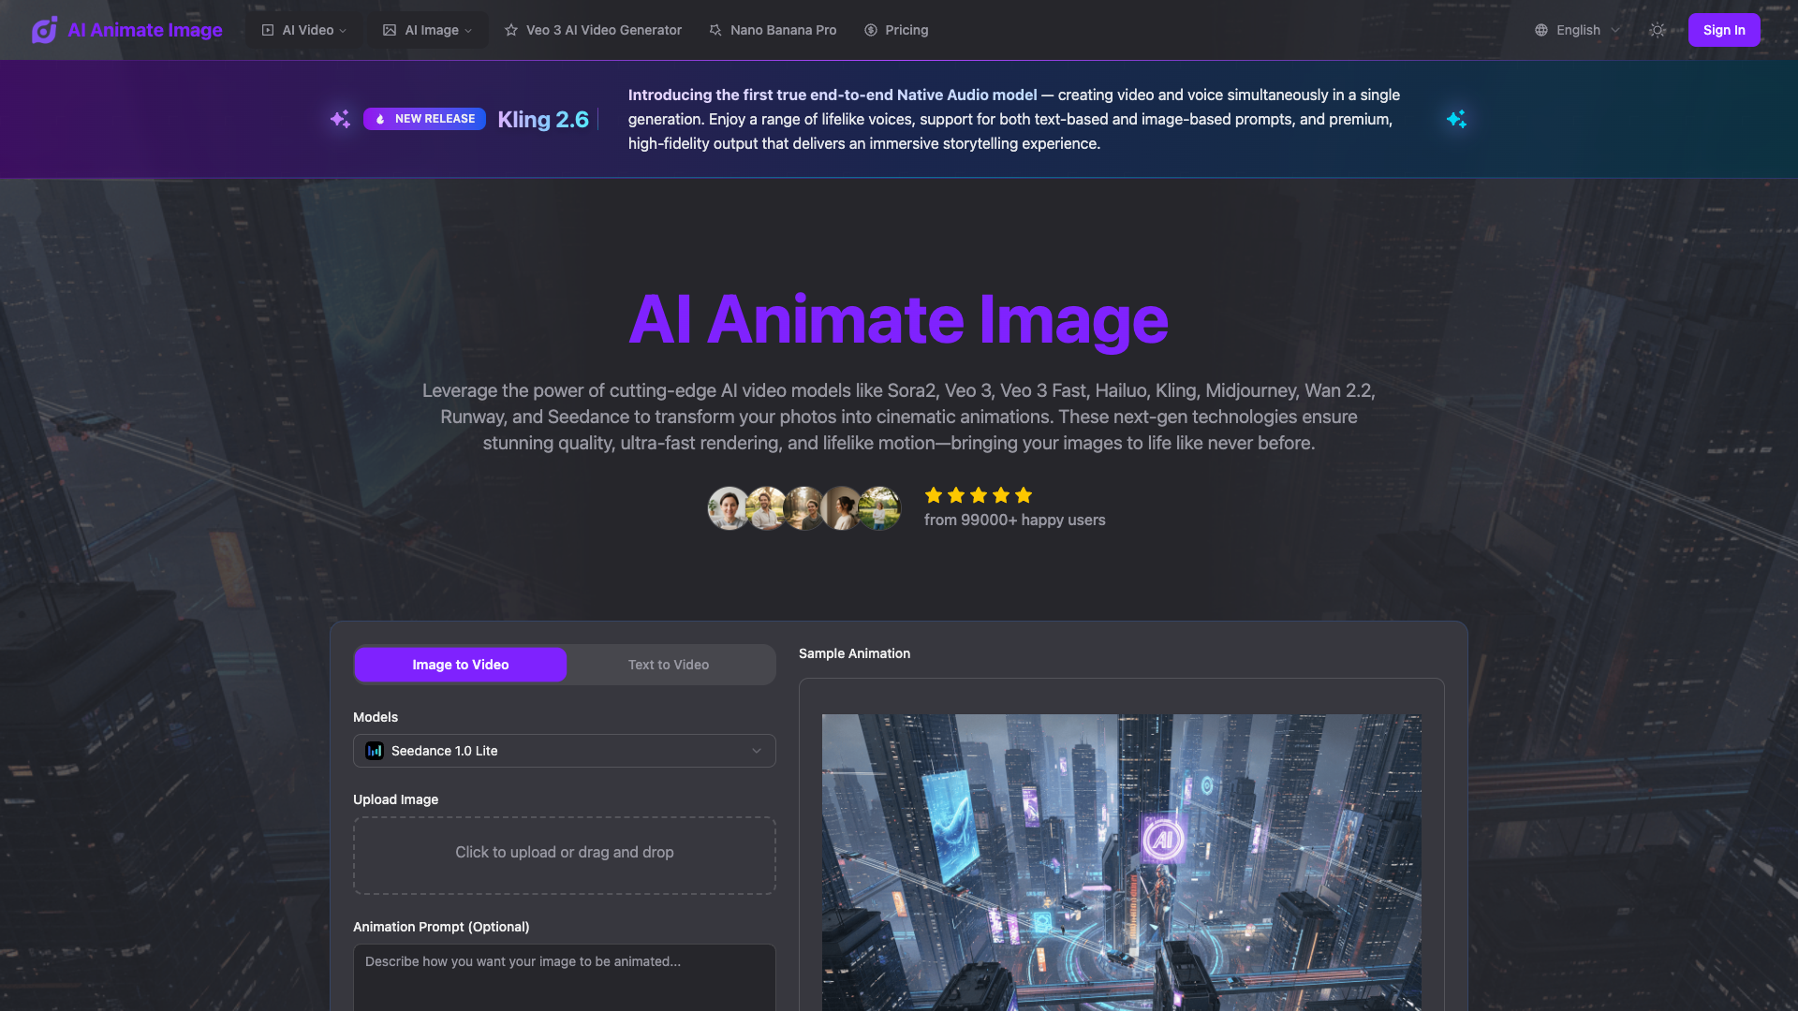Open Nano Banana Pro page
1798x1011 pixels.
pos(773,30)
